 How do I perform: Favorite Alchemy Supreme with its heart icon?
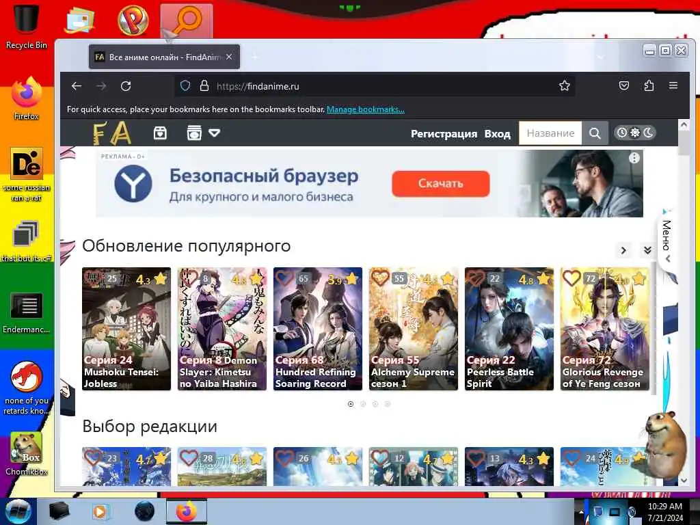(x=380, y=278)
